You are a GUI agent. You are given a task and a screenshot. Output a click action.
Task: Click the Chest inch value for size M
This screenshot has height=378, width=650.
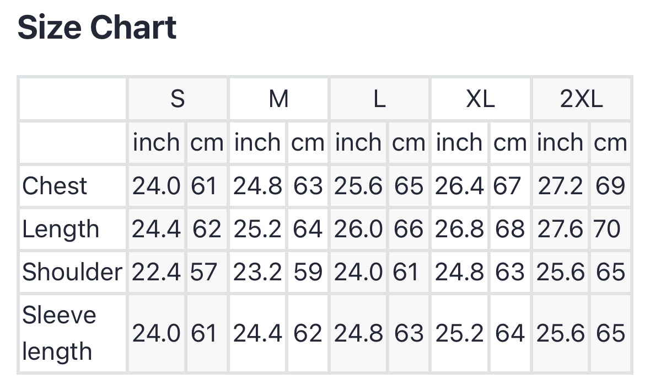tap(257, 186)
